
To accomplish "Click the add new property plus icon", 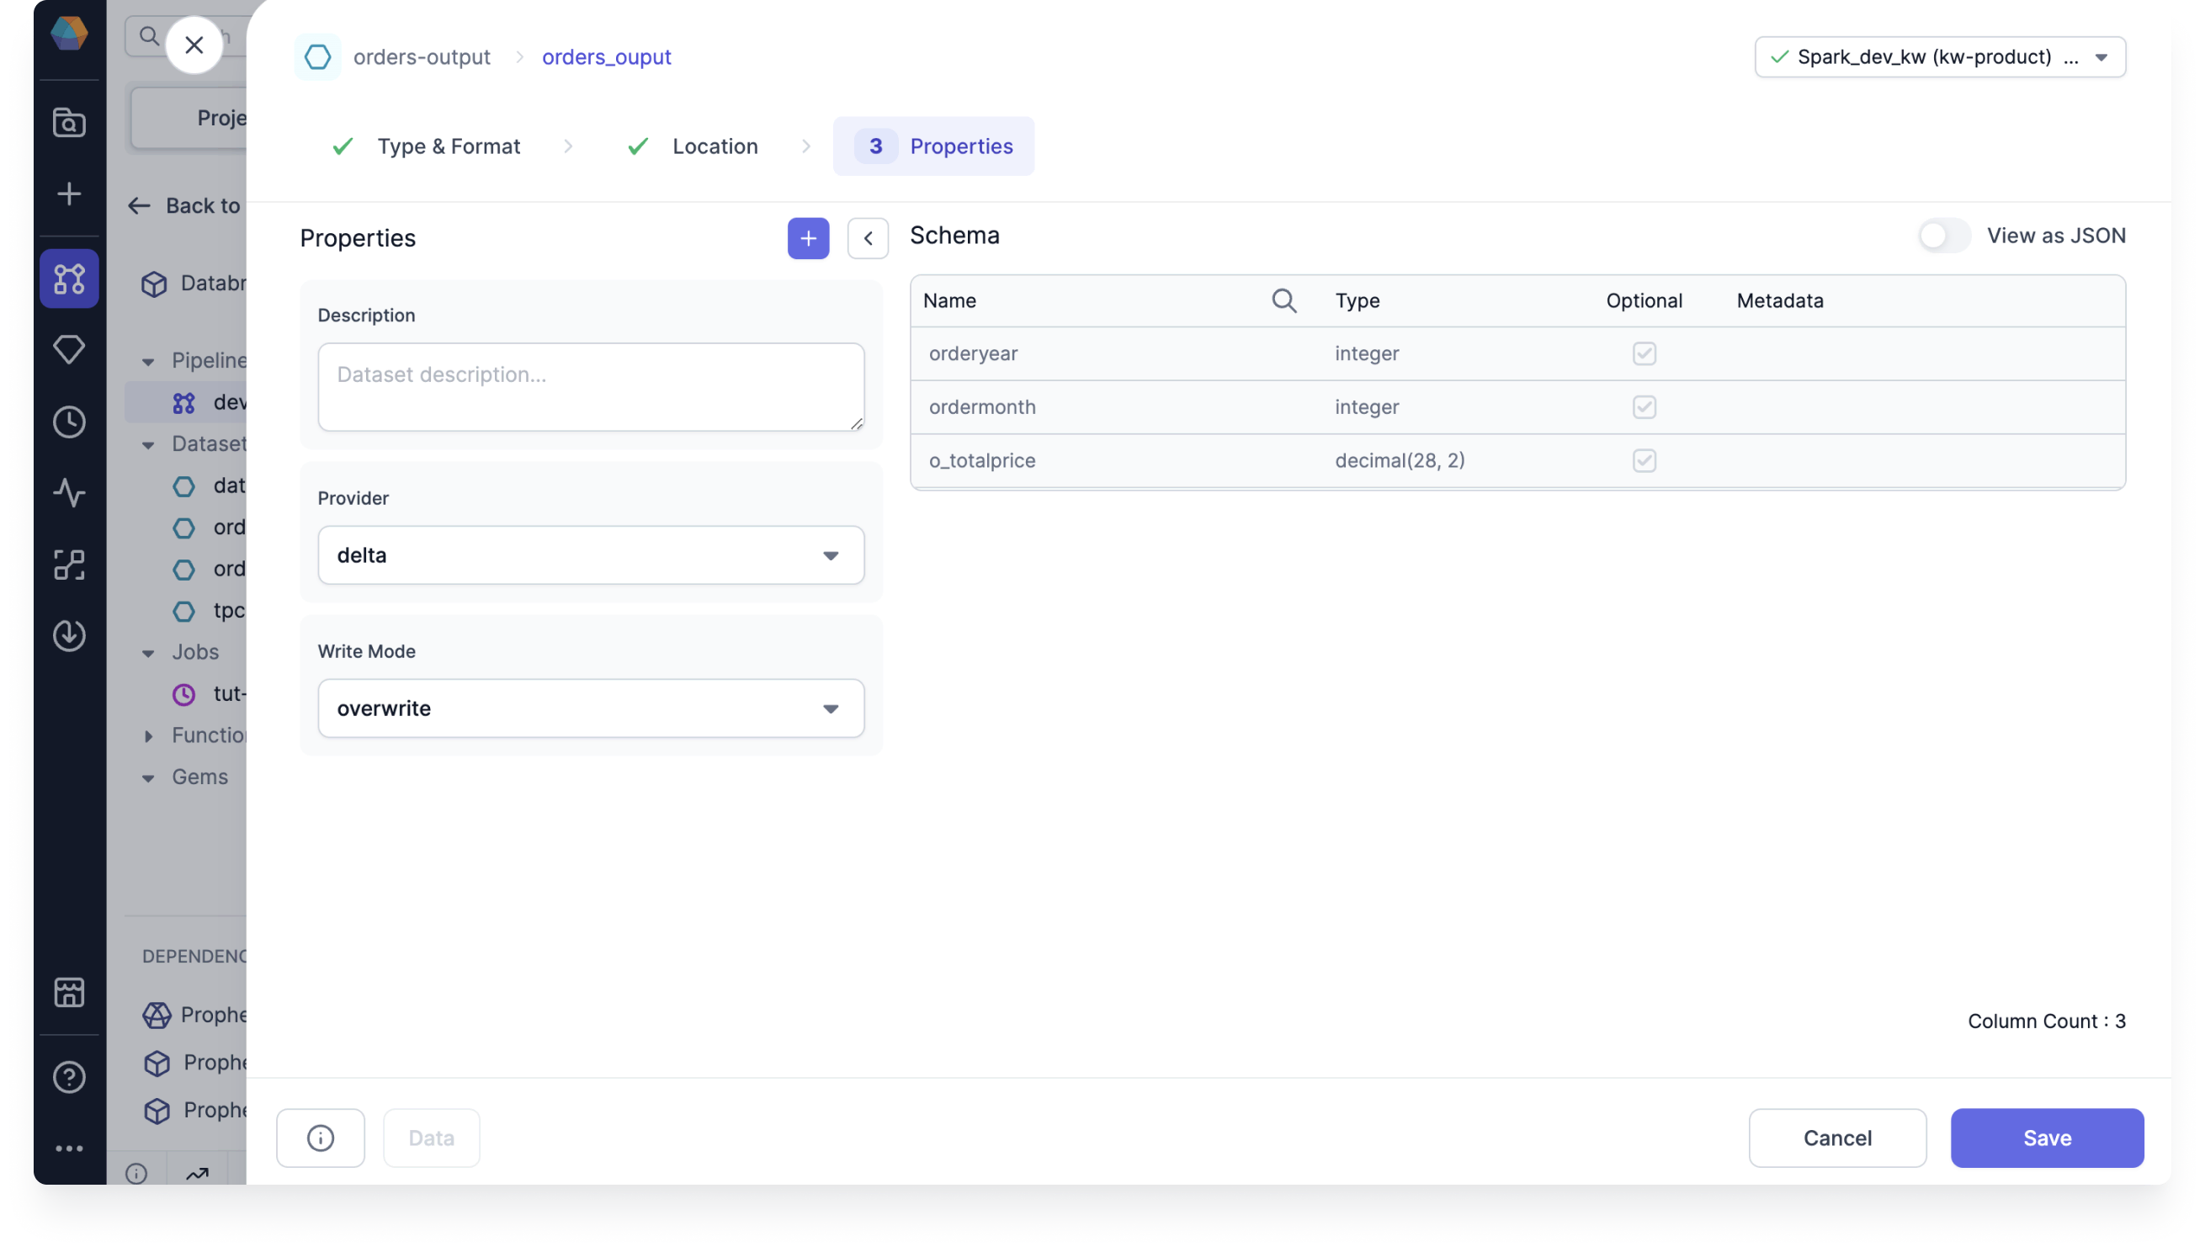I will tap(809, 237).
